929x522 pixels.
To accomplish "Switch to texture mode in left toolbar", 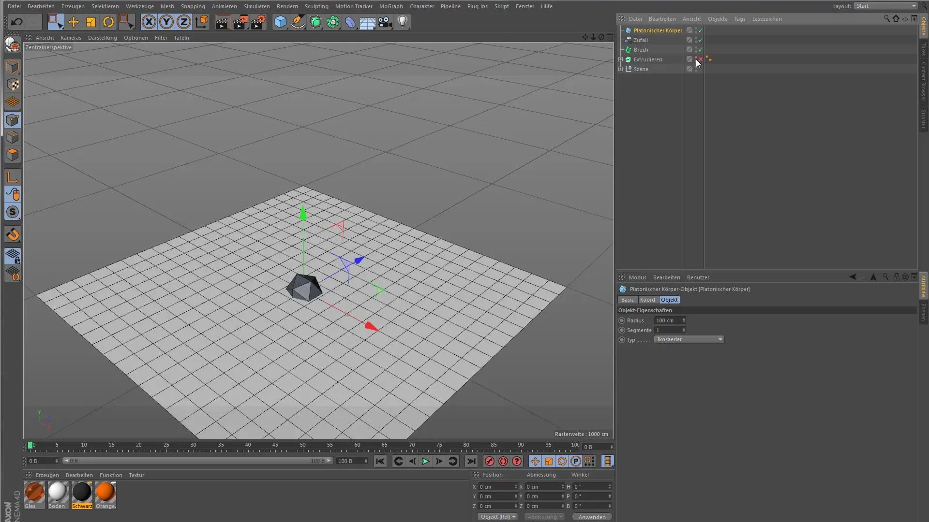I will click(13, 85).
